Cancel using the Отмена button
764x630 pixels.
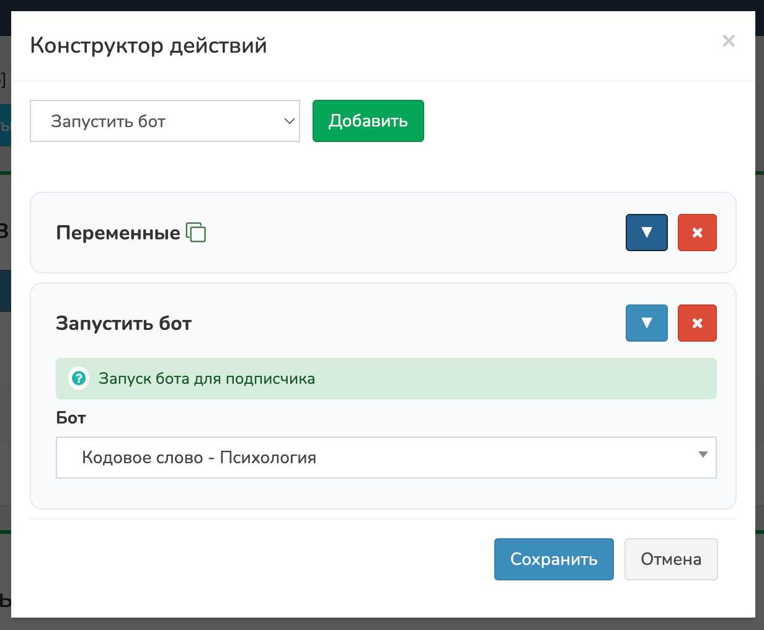point(670,559)
